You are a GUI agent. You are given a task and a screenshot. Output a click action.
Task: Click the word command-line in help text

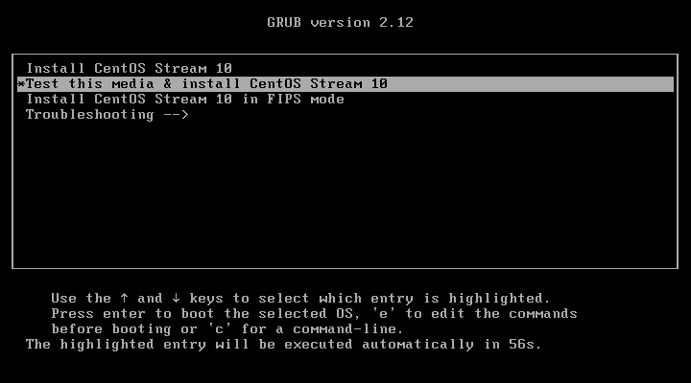pyautogui.click(x=347, y=329)
